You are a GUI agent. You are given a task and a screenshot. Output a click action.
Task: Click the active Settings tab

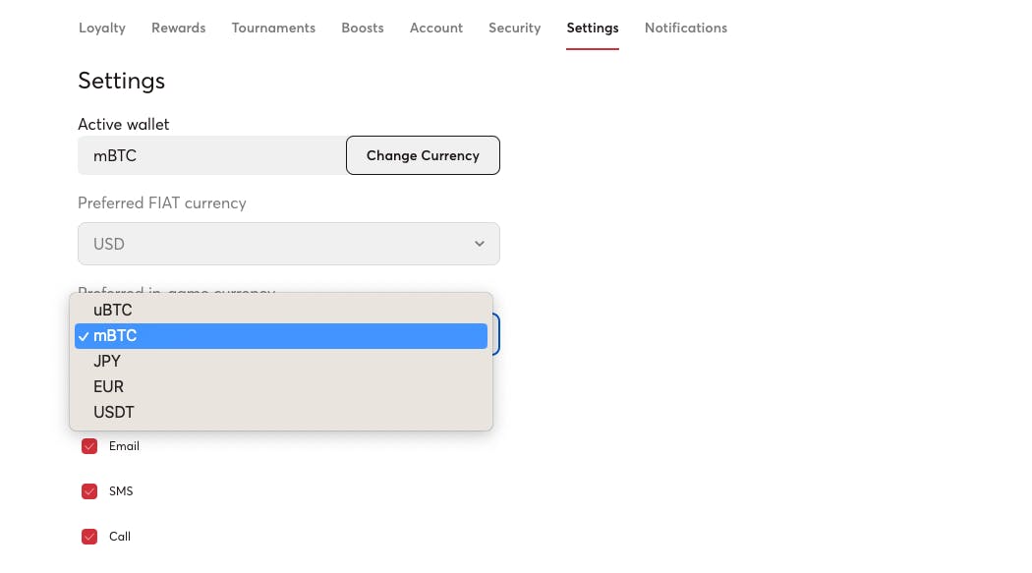[592, 28]
